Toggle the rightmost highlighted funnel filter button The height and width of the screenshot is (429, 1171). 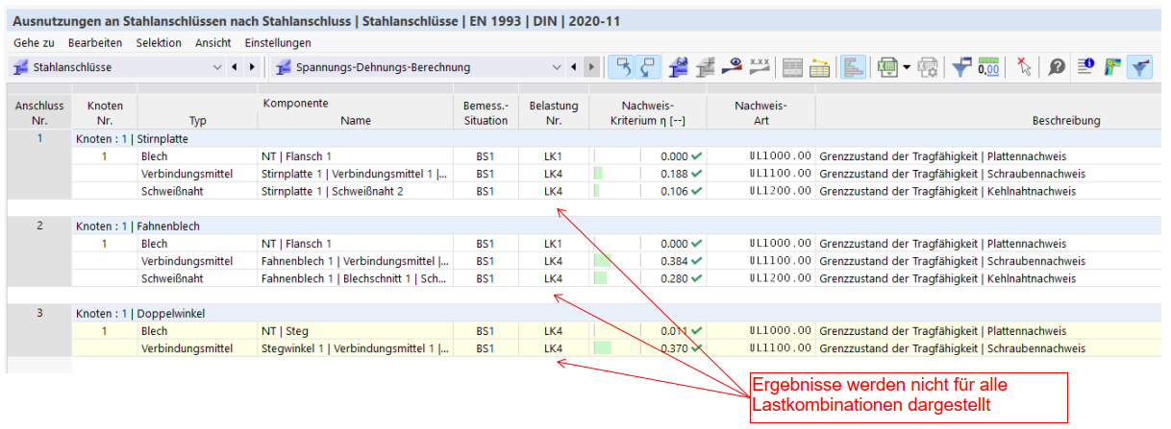1139,67
